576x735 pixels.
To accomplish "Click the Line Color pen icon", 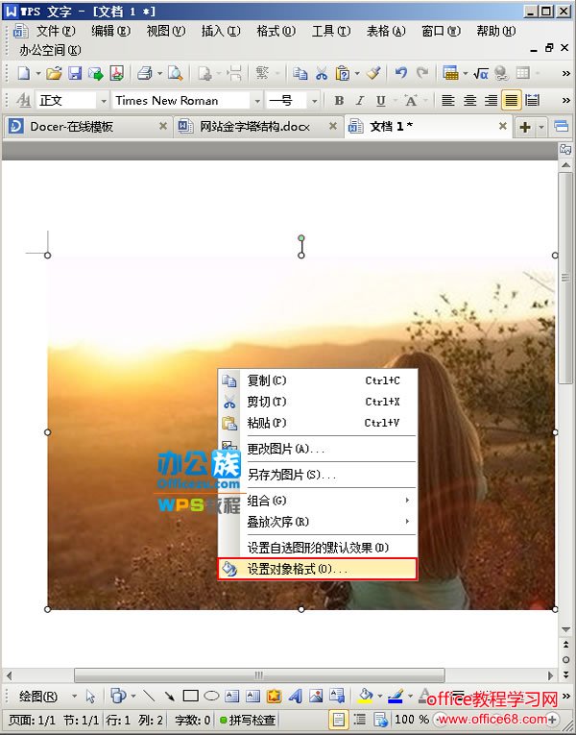I will 396,696.
